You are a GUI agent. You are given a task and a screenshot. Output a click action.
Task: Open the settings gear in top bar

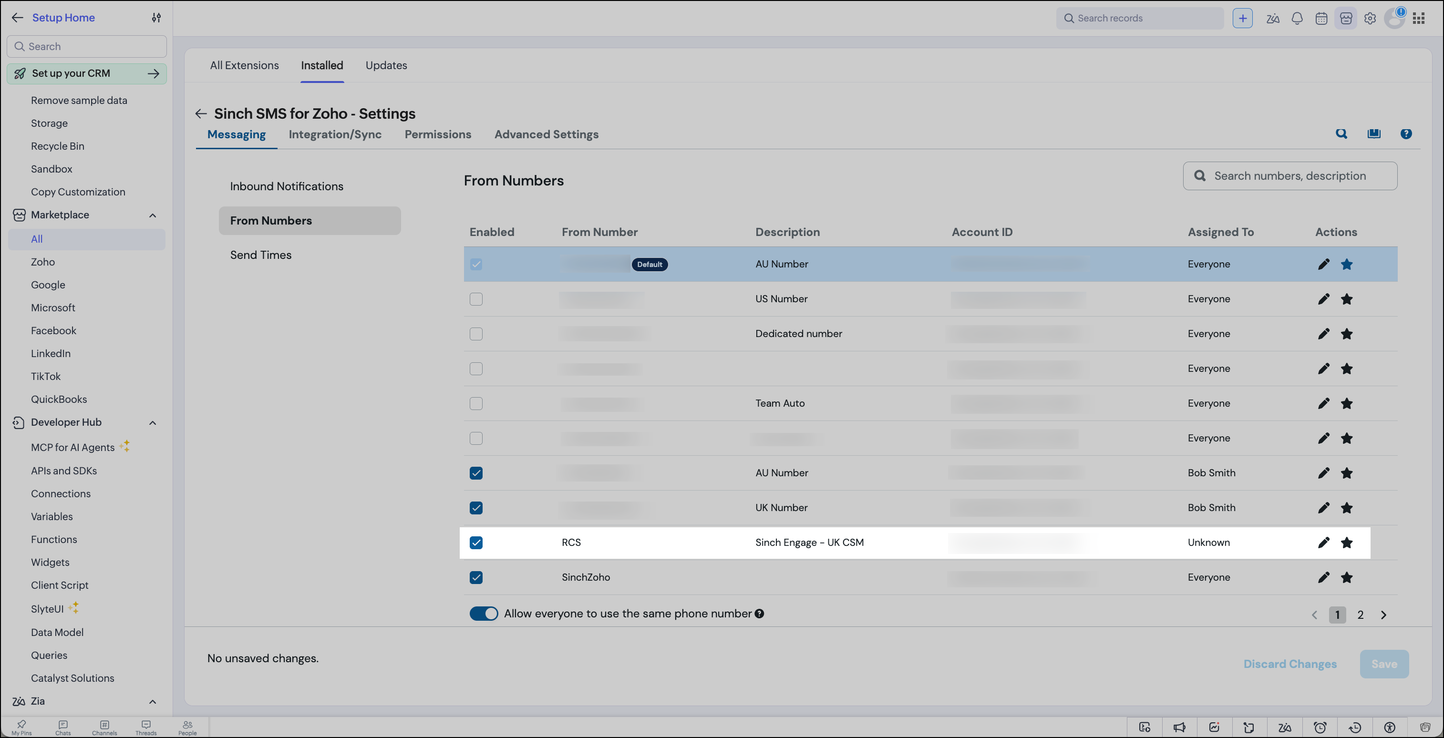(x=1370, y=19)
